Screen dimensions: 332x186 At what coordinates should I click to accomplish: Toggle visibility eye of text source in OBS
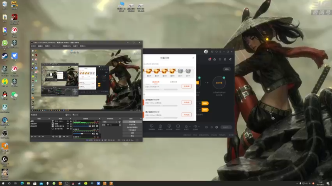68,121
